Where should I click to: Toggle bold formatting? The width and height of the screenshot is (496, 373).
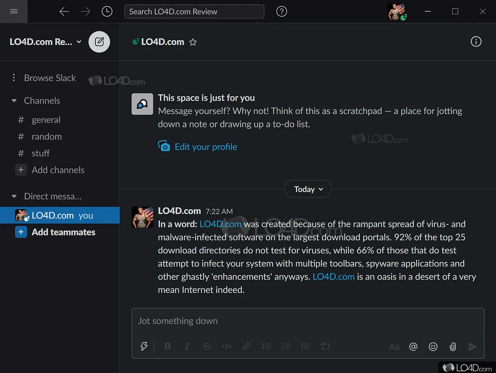click(167, 346)
